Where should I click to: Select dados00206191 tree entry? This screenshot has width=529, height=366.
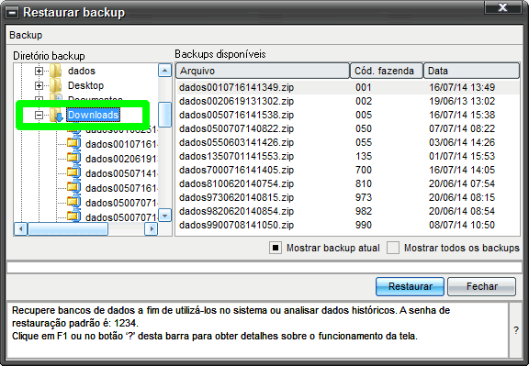(x=121, y=159)
